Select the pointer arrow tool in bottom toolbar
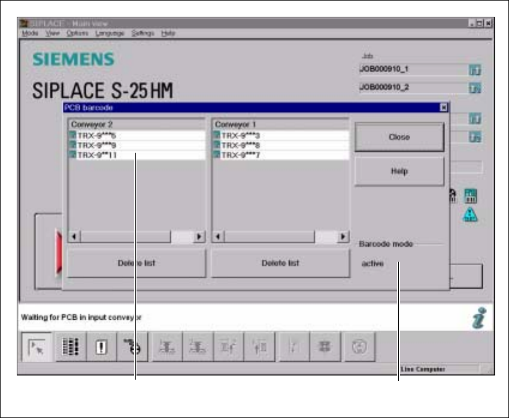This screenshot has height=418, width=509. 37,347
